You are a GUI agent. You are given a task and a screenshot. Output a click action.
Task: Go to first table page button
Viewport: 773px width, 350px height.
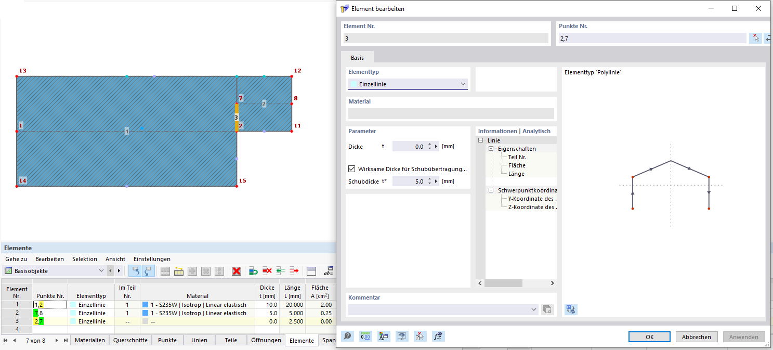[x=5, y=340]
